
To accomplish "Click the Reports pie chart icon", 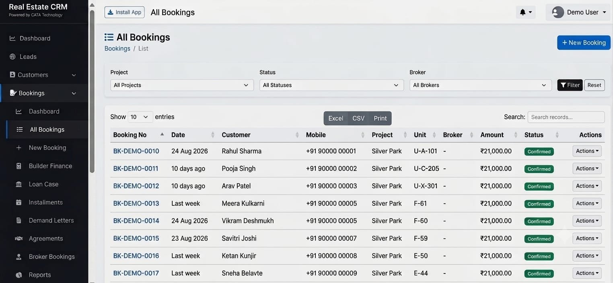I will 19,275.
